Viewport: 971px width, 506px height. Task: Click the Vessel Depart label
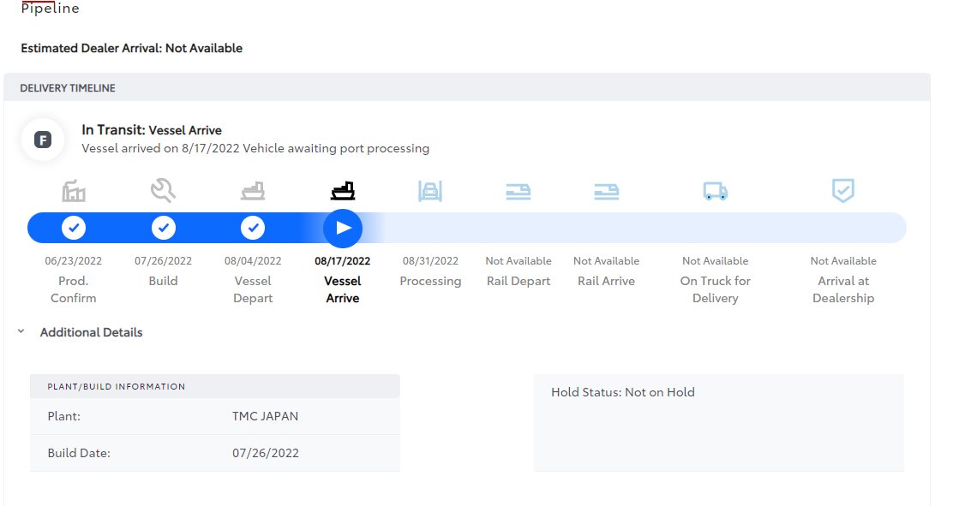click(253, 289)
